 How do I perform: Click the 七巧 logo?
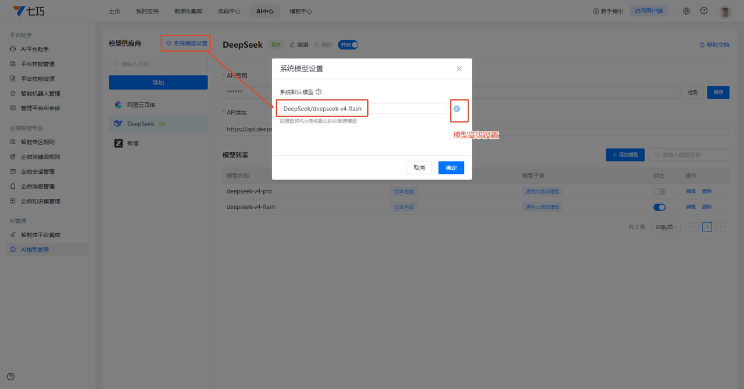(x=27, y=11)
